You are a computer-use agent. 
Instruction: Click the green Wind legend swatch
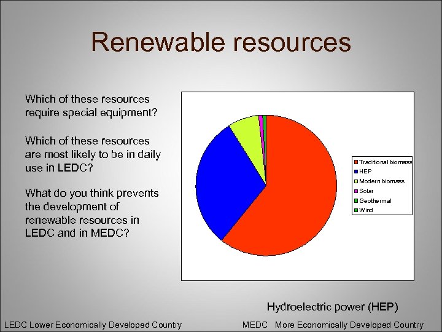pos(356,210)
